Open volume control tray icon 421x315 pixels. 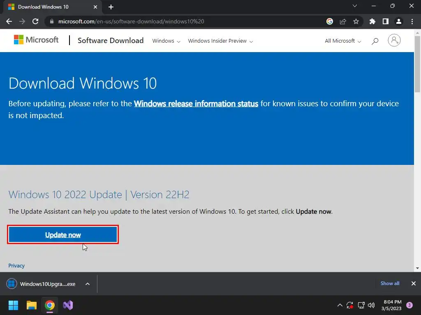click(x=371, y=305)
